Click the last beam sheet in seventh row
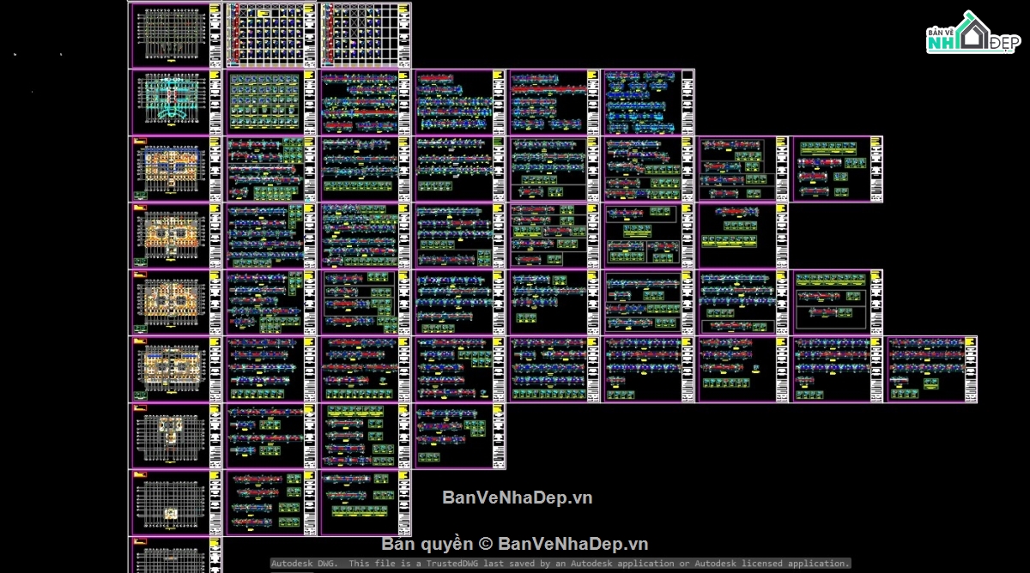 459,437
